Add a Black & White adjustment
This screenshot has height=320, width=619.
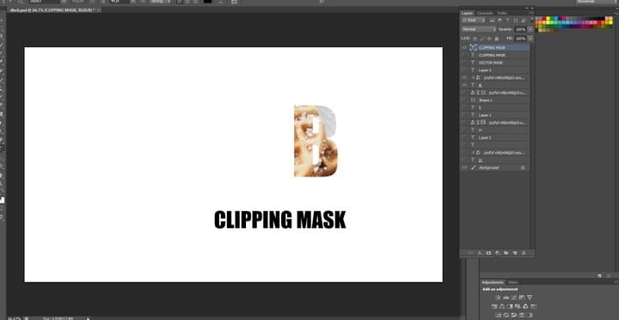pyautogui.click(x=510, y=306)
